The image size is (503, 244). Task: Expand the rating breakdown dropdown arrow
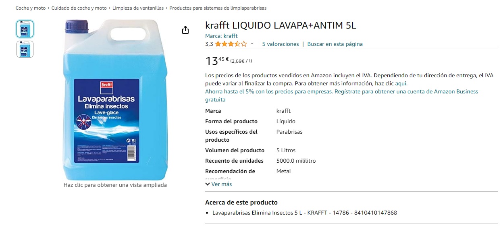click(252, 44)
